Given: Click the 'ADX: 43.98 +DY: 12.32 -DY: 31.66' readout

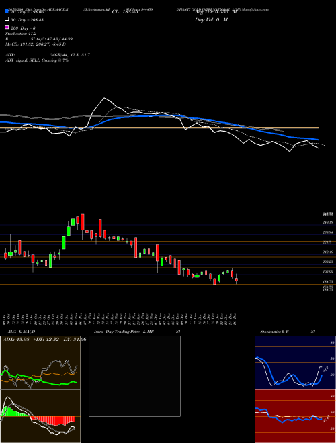Looking at the screenshot, I should point(44,340).
